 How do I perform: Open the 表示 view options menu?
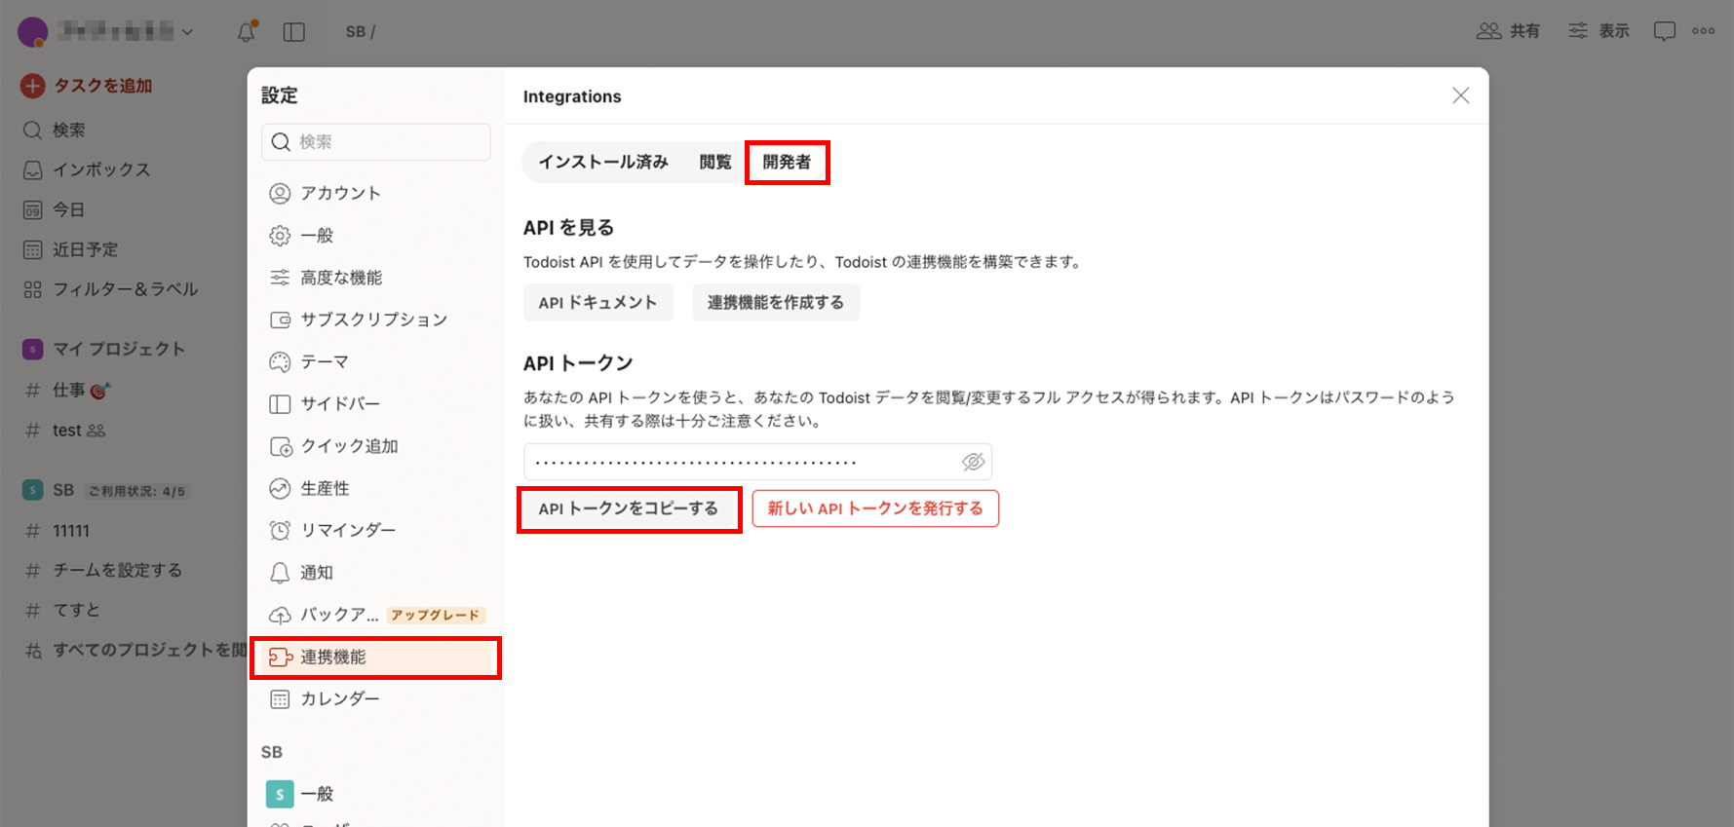tap(1599, 31)
